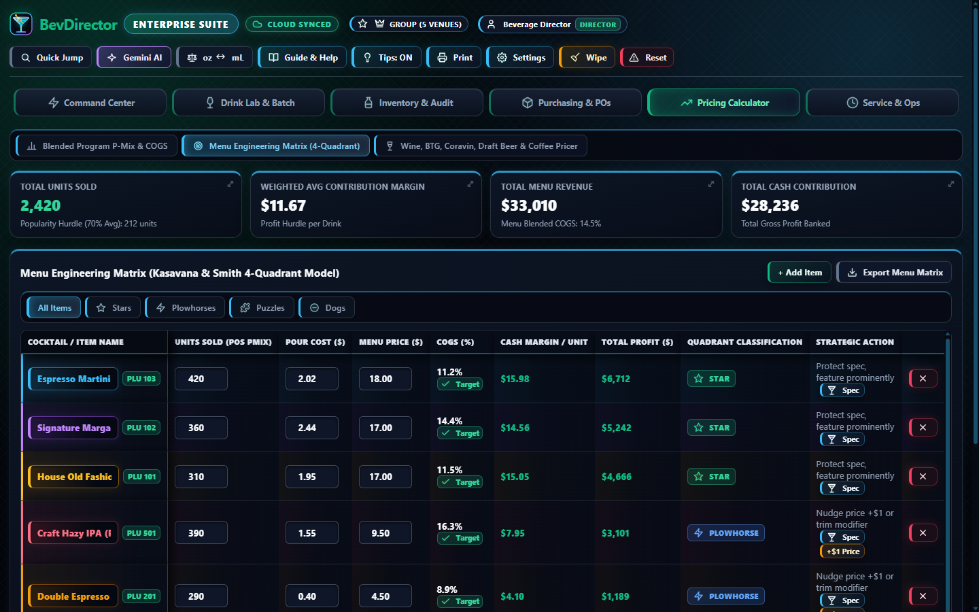Click the Print button
The height and width of the screenshot is (612, 979).
point(454,58)
